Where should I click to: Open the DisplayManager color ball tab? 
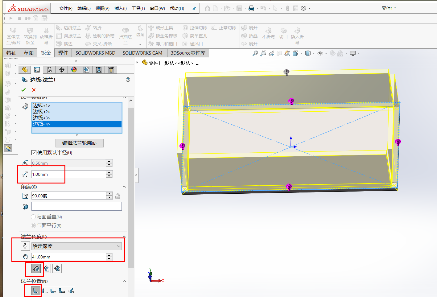tap(74, 70)
